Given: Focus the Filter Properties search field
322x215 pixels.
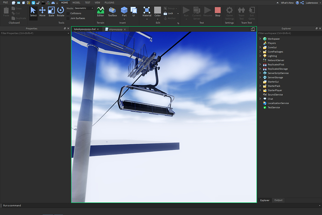Looking at the screenshot, I should [x=34, y=33].
